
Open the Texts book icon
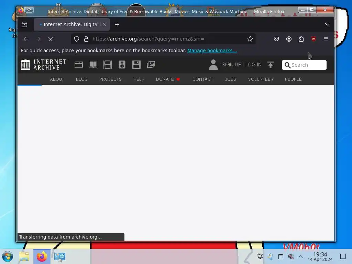[x=93, y=65]
